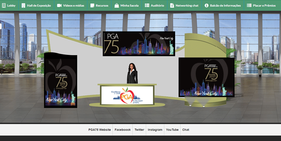This screenshot has height=141, width=281.
Task: Open the booth Chat link
Action: pyautogui.click(x=186, y=130)
